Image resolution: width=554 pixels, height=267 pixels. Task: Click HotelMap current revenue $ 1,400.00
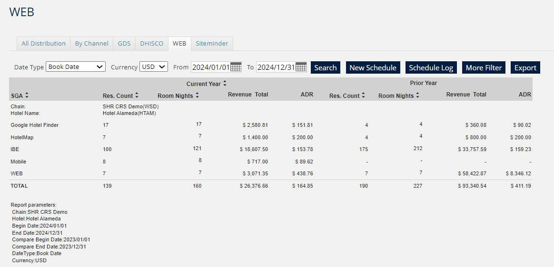click(x=255, y=137)
